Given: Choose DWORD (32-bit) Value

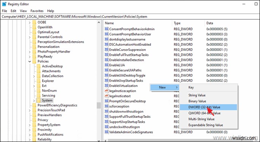Looking at the screenshot, I should 208,107.
